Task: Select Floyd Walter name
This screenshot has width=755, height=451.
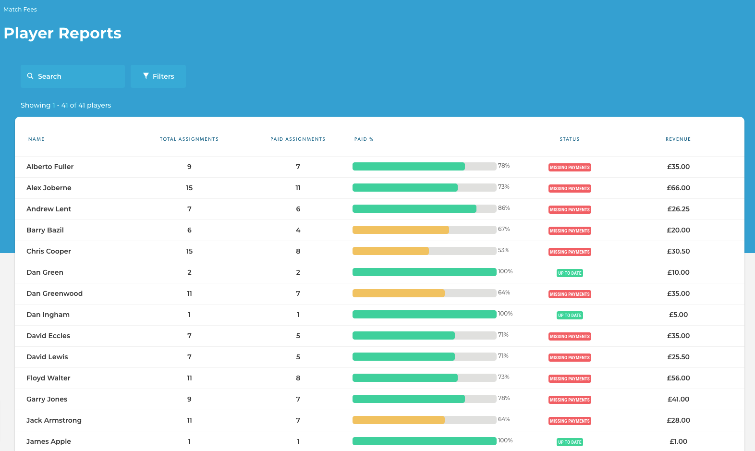Action: [49, 378]
